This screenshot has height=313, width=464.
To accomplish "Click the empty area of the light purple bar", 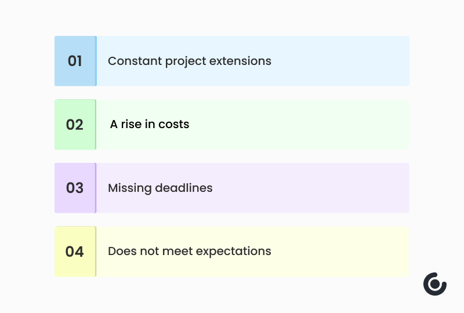I will click(311, 188).
